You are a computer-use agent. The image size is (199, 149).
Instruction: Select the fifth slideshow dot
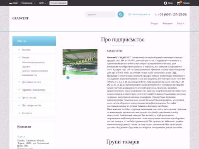(x=84, y=78)
